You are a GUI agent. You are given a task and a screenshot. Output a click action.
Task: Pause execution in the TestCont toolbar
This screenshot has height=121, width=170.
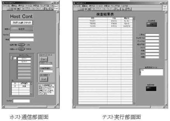(x=89, y=9)
